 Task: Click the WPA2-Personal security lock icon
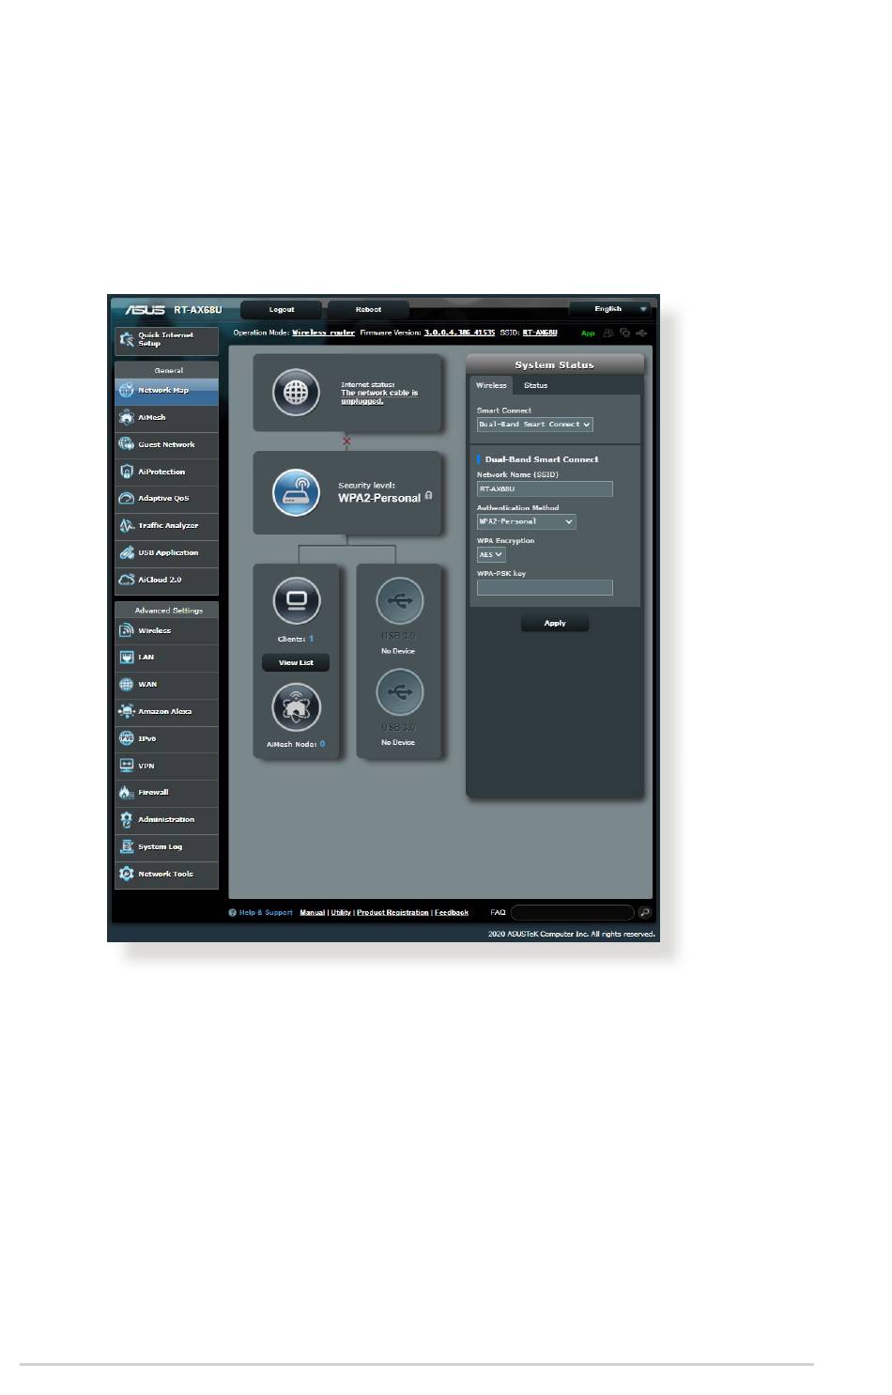click(x=428, y=495)
